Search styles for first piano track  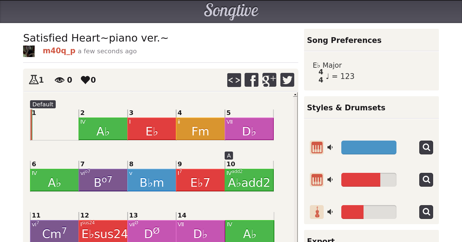[x=426, y=148]
